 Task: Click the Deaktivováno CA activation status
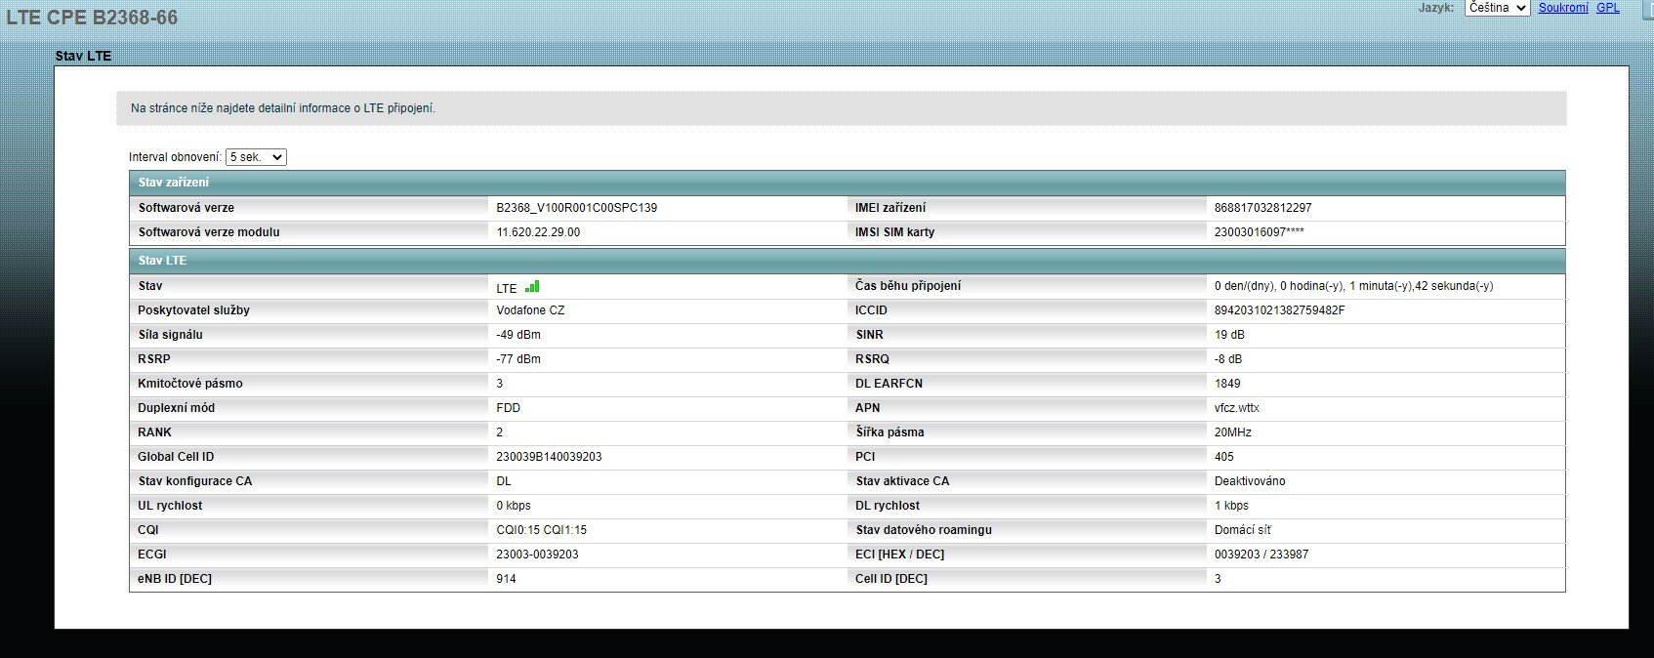pos(1250,481)
